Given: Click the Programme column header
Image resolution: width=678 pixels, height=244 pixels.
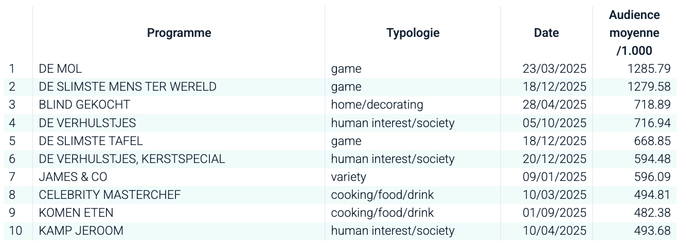Looking at the screenshot, I should pyautogui.click(x=179, y=33).
